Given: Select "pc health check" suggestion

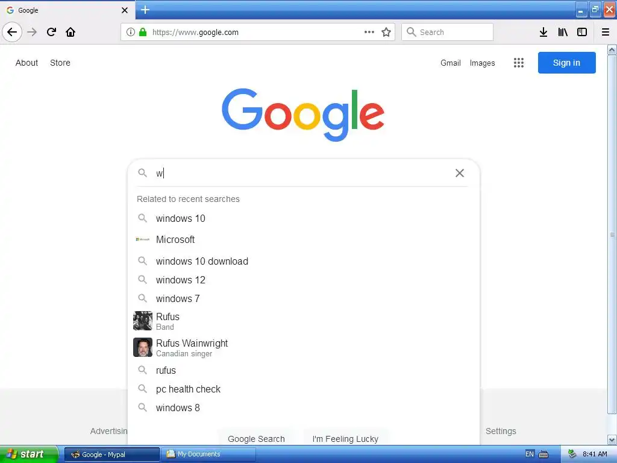Looking at the screenshot, I should (304, 389).
